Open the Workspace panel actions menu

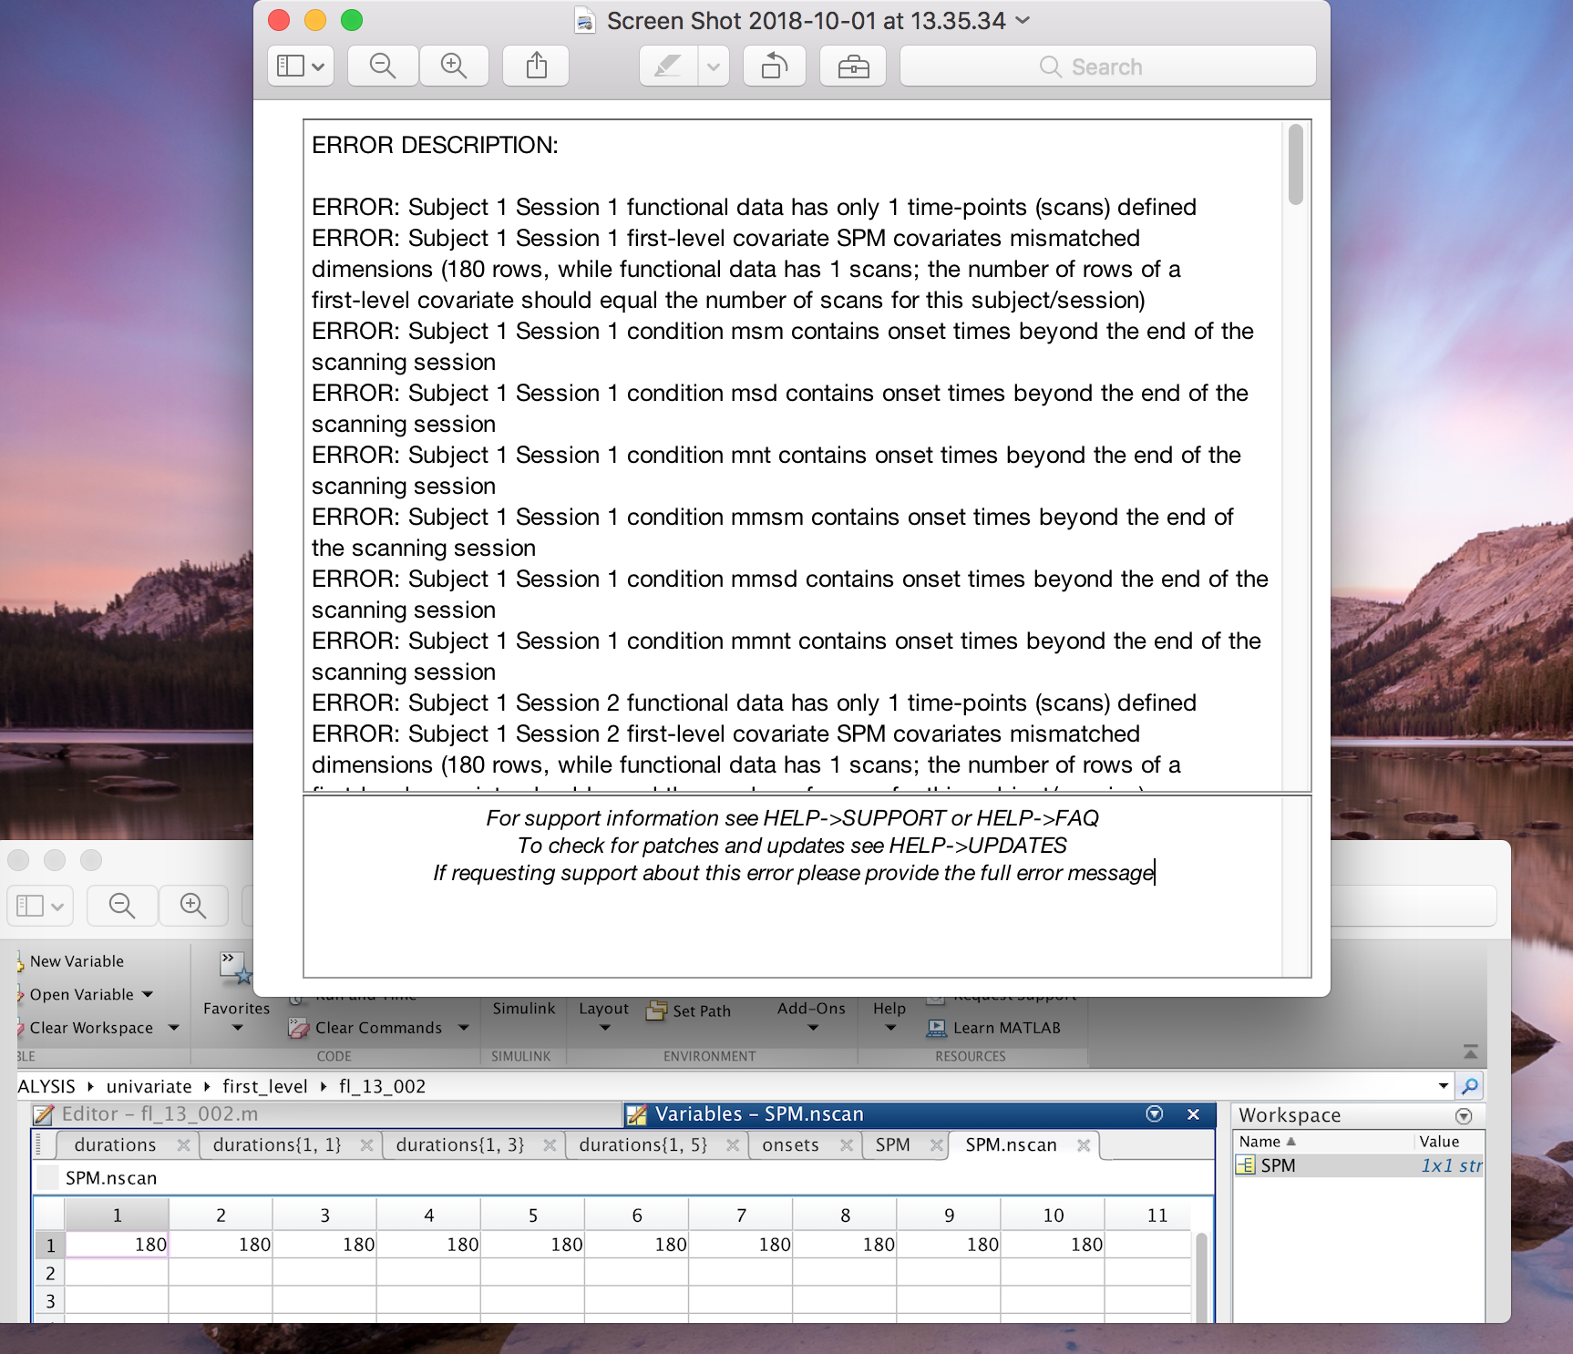click(1464, 1115)
